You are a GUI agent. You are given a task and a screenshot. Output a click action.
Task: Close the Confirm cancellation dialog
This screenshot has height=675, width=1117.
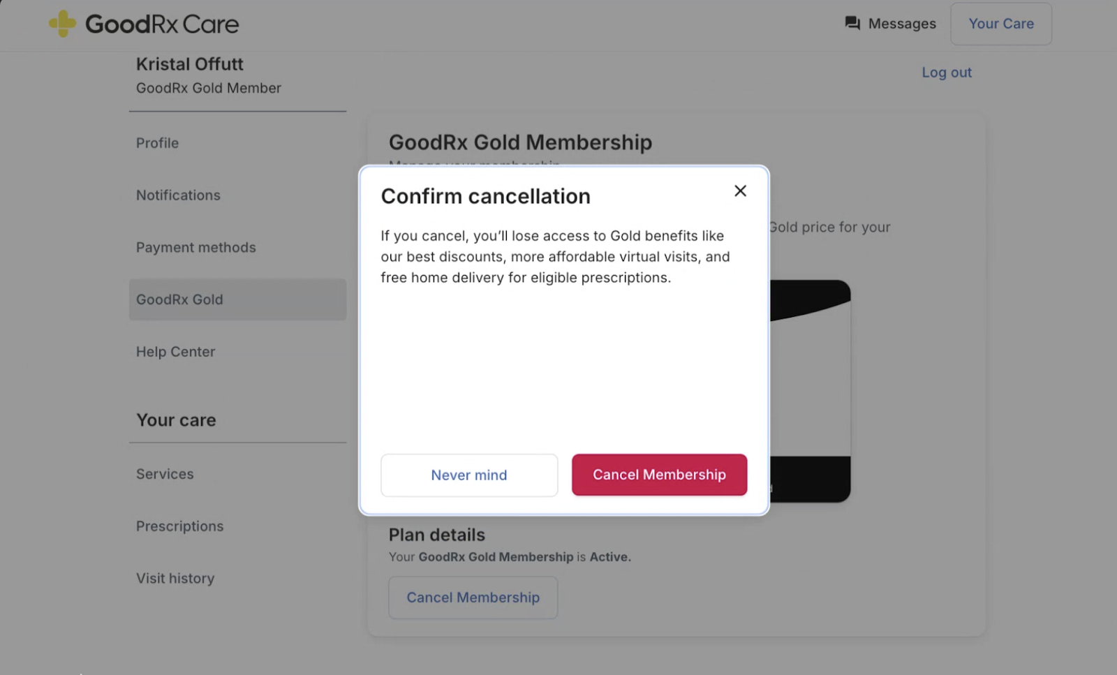coord(740,191)
